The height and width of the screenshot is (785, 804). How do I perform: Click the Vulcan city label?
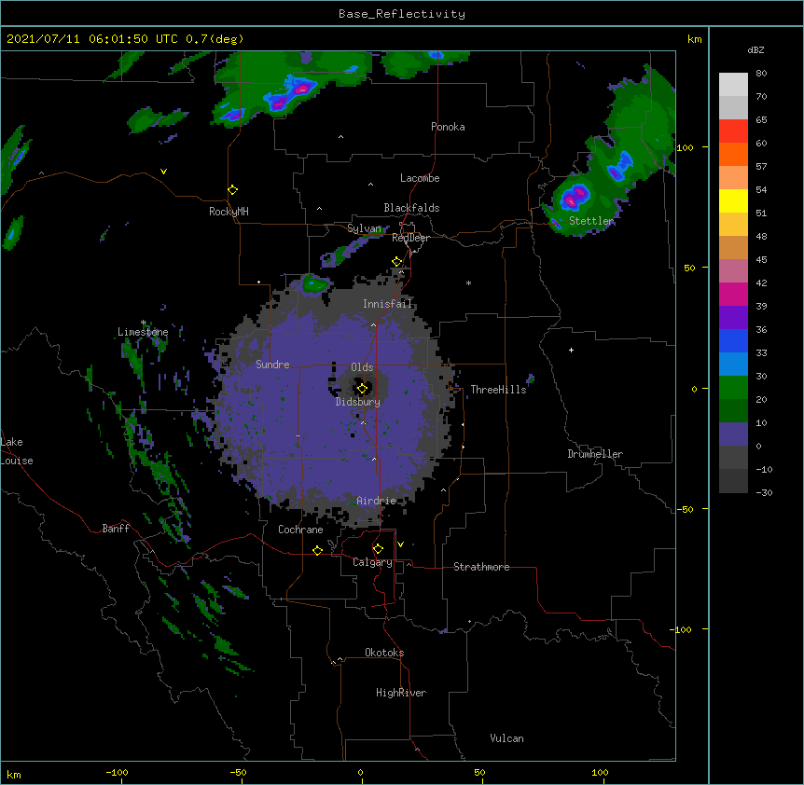(x=506, y=738)
